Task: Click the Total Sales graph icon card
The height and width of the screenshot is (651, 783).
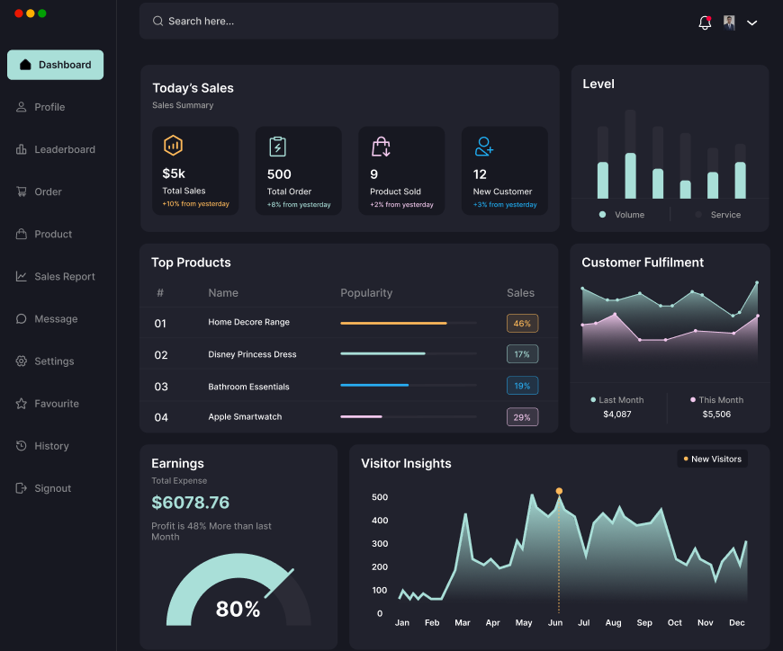Action: [x=173, y=145]
